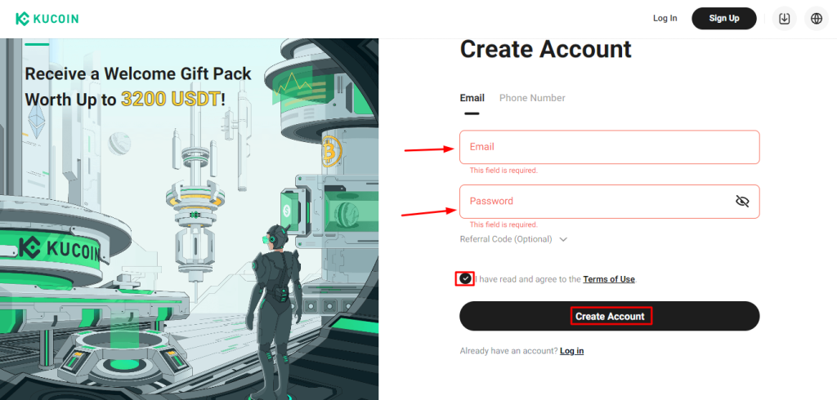Click the Bitcoin coin icon in artwork
837x400 pixels.
tap(331, 153)
